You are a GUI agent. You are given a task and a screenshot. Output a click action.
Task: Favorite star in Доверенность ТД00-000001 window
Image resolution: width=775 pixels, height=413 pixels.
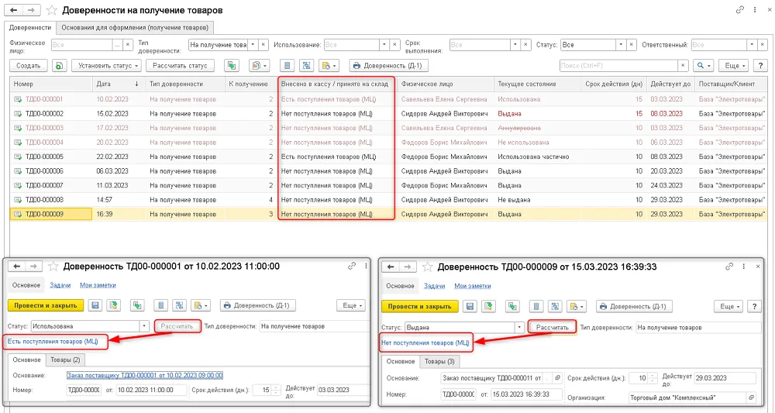coord(53,267)
